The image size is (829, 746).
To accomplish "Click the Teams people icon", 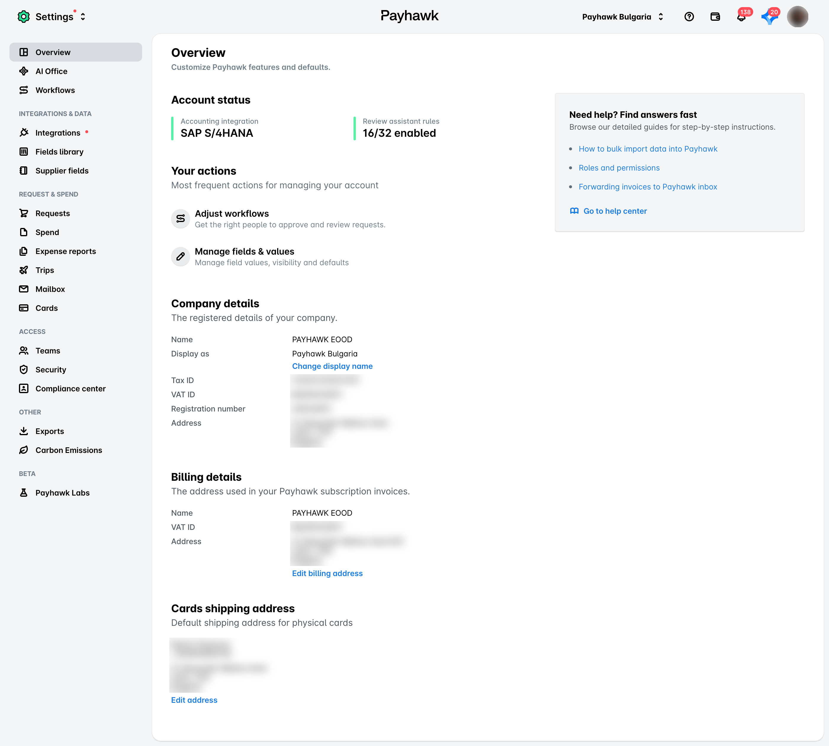I will tap(24, 351).
